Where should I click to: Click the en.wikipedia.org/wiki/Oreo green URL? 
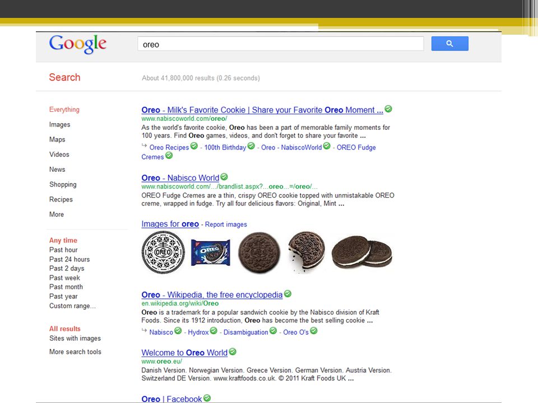tap(180, 303)
